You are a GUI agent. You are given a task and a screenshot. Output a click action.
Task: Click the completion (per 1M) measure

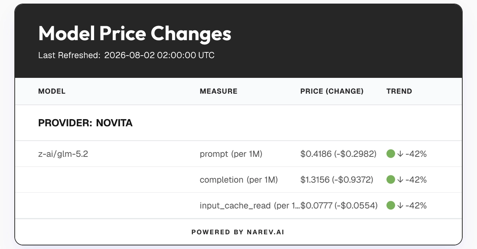pos(239,180)
